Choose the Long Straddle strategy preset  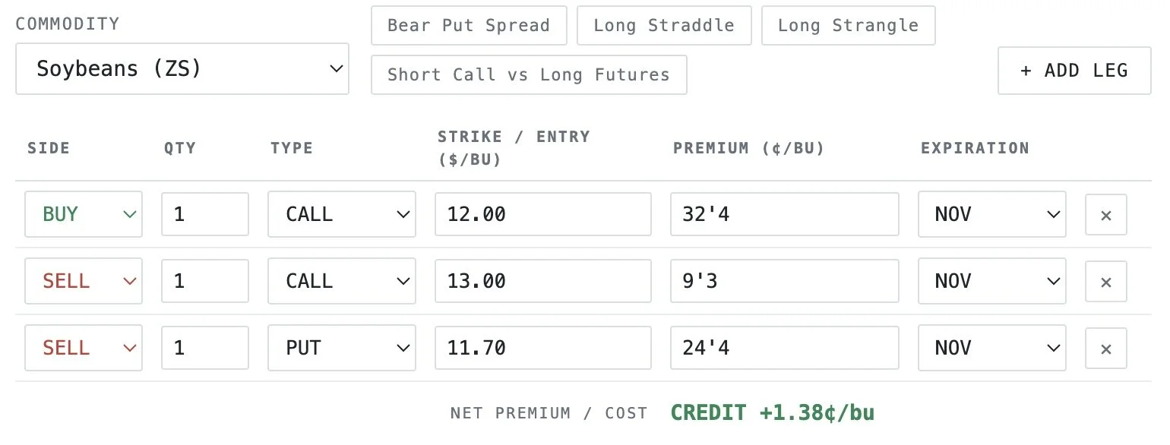tap(664, 26)
